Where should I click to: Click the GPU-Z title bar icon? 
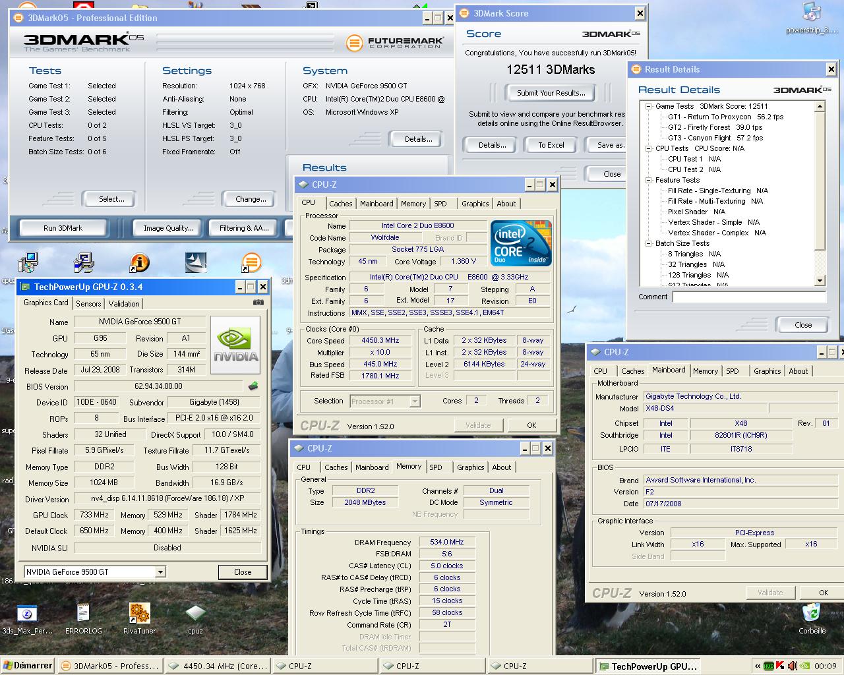(26, 287)
